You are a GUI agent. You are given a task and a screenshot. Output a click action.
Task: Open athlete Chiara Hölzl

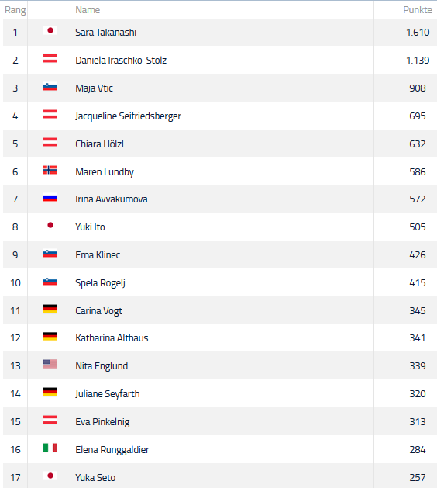tap(99, 144)
